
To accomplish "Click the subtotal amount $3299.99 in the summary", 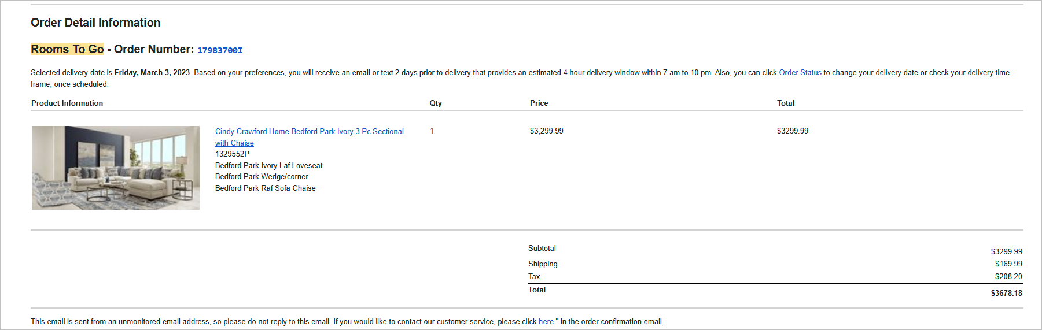I will click(x=1007, y=252).
